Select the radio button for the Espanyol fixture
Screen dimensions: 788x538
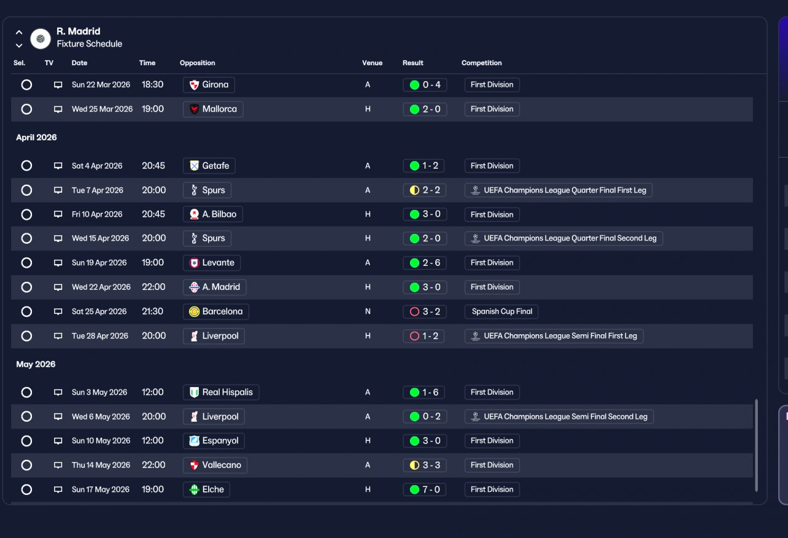point(26,441)
